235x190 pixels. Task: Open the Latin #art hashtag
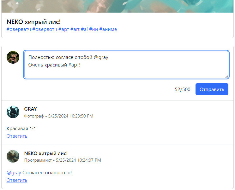75,29
